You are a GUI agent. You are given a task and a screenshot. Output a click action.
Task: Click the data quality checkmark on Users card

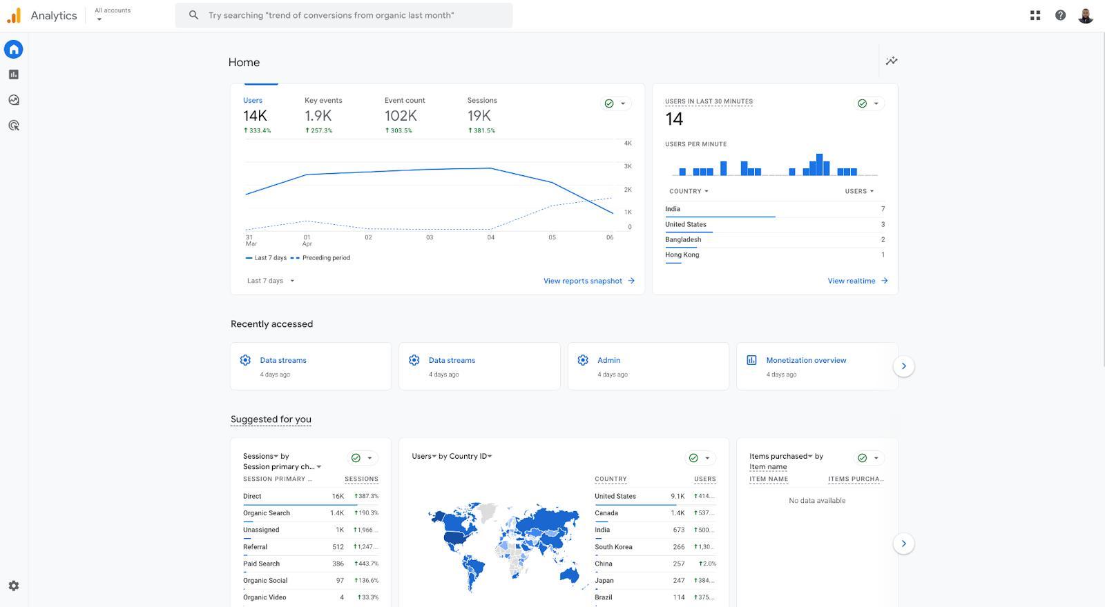point(609,103)
